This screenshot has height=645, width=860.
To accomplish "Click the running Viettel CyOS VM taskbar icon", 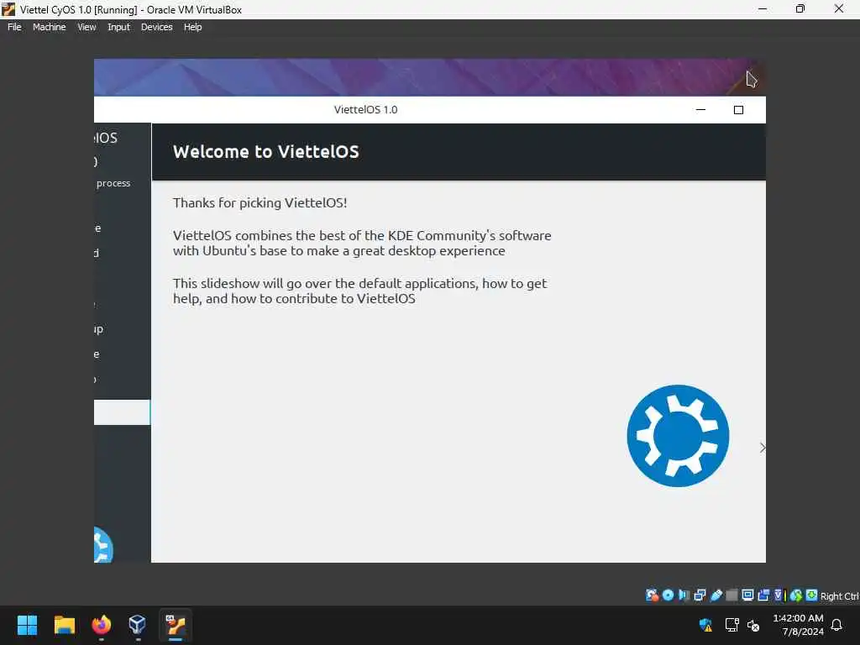I will [176, 625].
